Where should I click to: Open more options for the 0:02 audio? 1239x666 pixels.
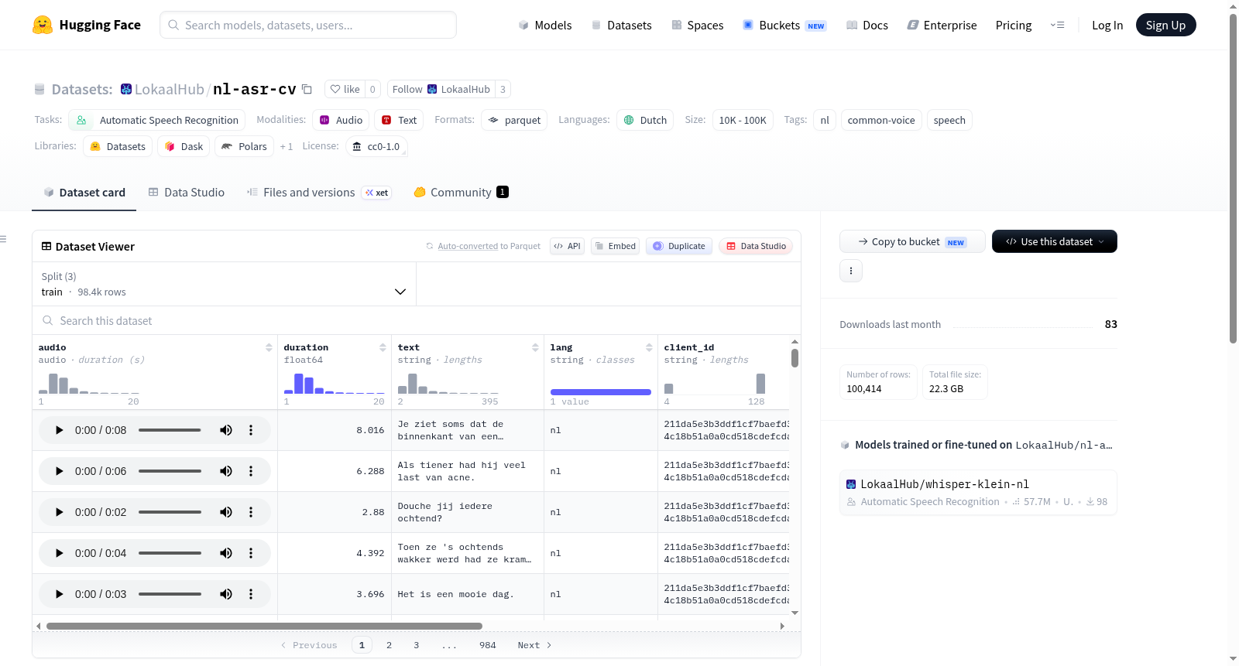pyautogui.click(x=251, y=512)
